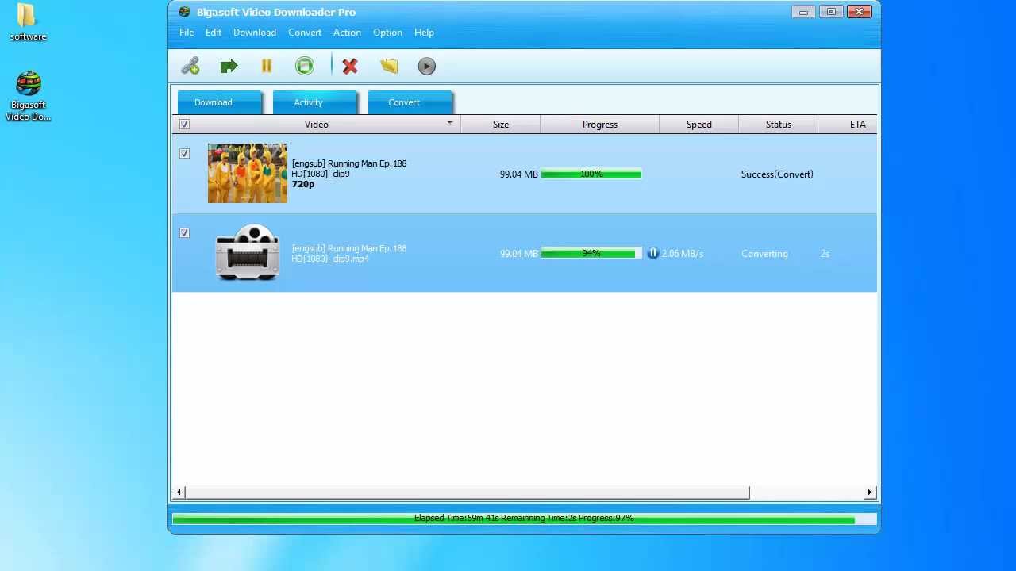Image resolution: width=1016 pixels, height=571 pixels.
Task: Open the Download menu
Action: click(x=255, y=33)
